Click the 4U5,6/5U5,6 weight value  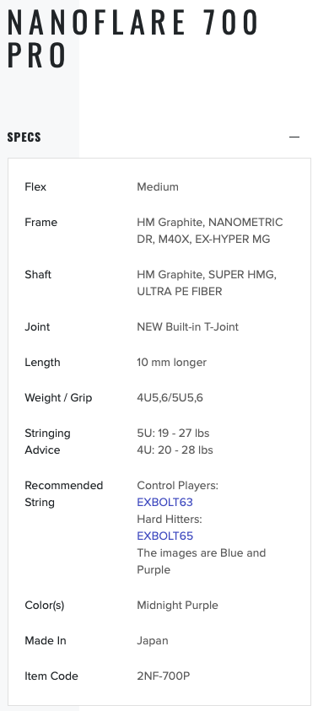(170, 397)
